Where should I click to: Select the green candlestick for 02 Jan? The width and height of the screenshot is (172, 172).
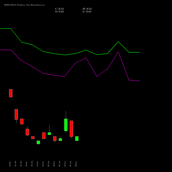click(49, 133)
